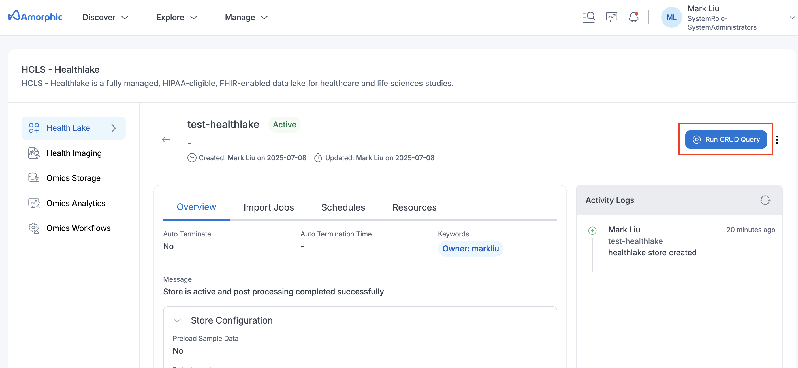
Task: Expand the Manage dropdown menu
Action: (246, 17)
